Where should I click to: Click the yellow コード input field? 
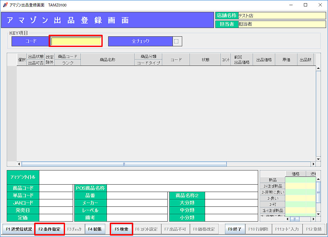click(x=76, y=41)
